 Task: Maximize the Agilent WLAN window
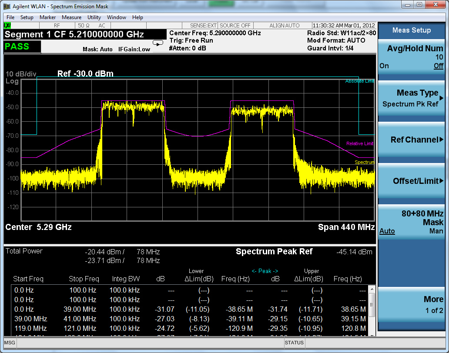tap(419, 5)
